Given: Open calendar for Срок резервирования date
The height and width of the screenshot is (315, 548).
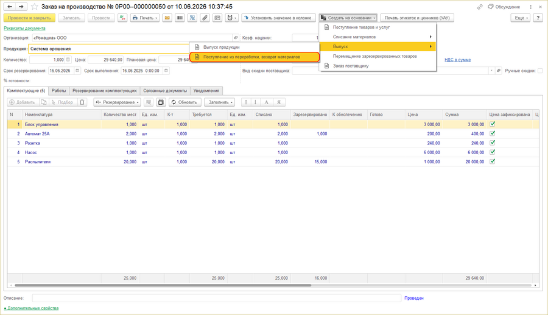Looking at the screenshot, I should coord(77,71).
